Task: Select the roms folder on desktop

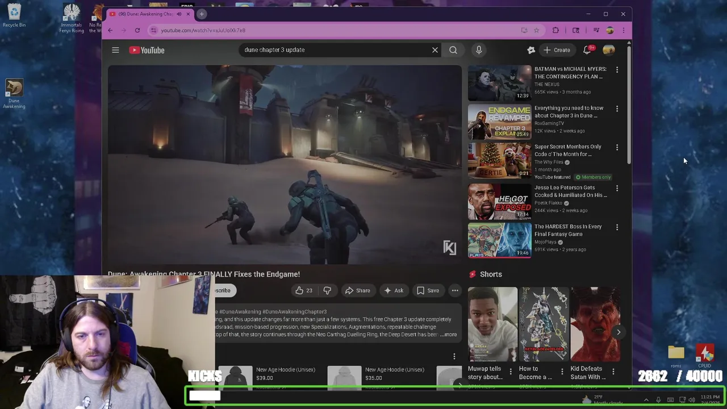Action: [676, 356]
